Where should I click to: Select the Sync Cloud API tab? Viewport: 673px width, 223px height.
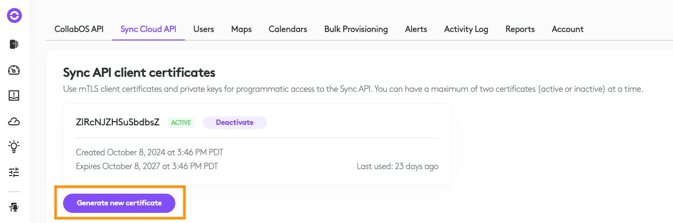[149, 29]
